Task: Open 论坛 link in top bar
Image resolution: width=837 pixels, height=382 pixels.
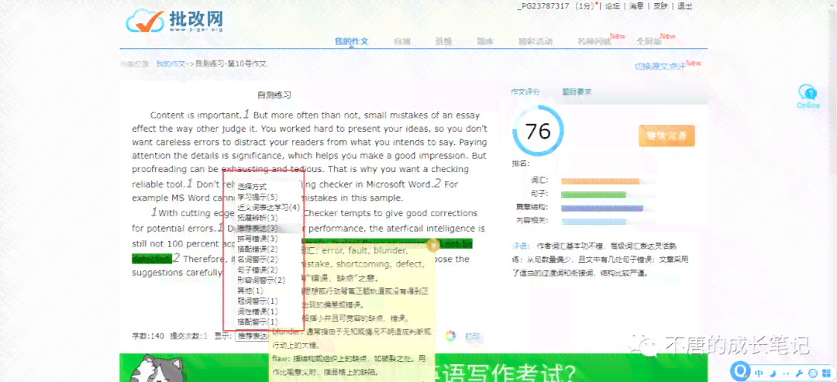Action: pyautogui.click(x=612, y=6)
